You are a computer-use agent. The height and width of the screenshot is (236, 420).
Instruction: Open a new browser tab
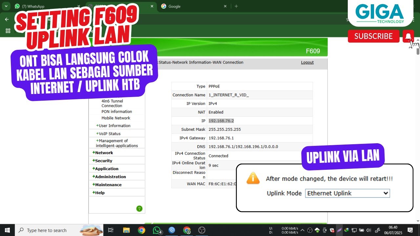click(x=236, y=6)
